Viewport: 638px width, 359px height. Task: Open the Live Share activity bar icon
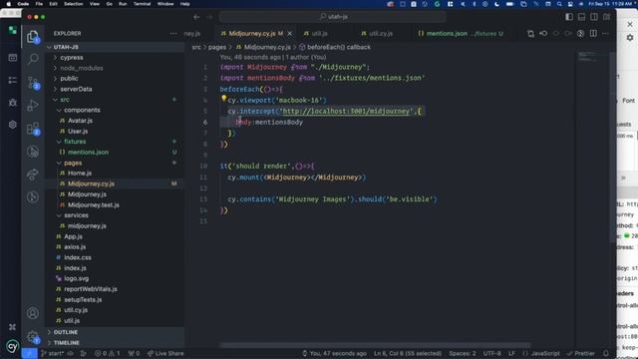coord(33,175)
